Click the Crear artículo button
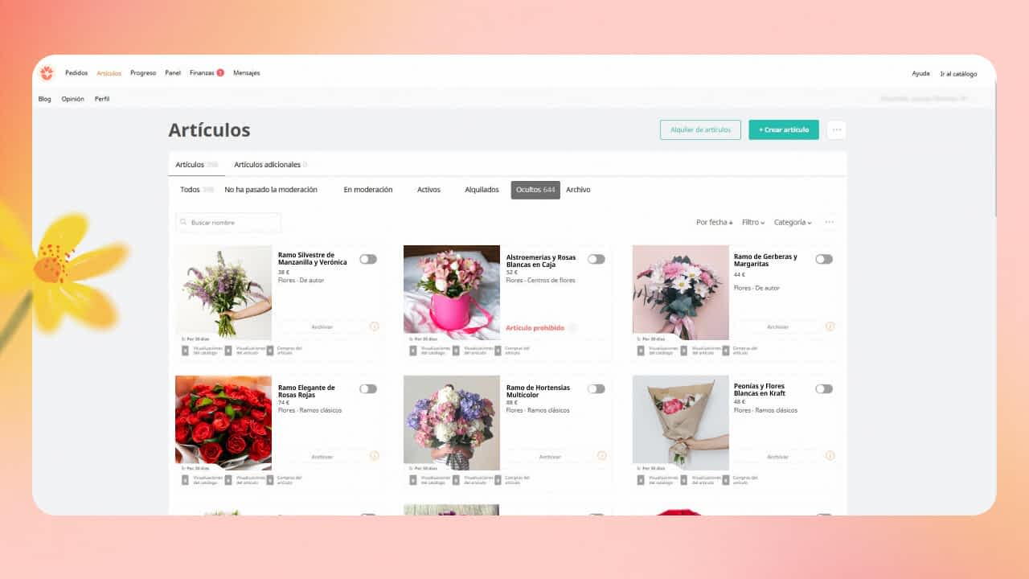Screen dimensions: 1029x579 (784, 129)
